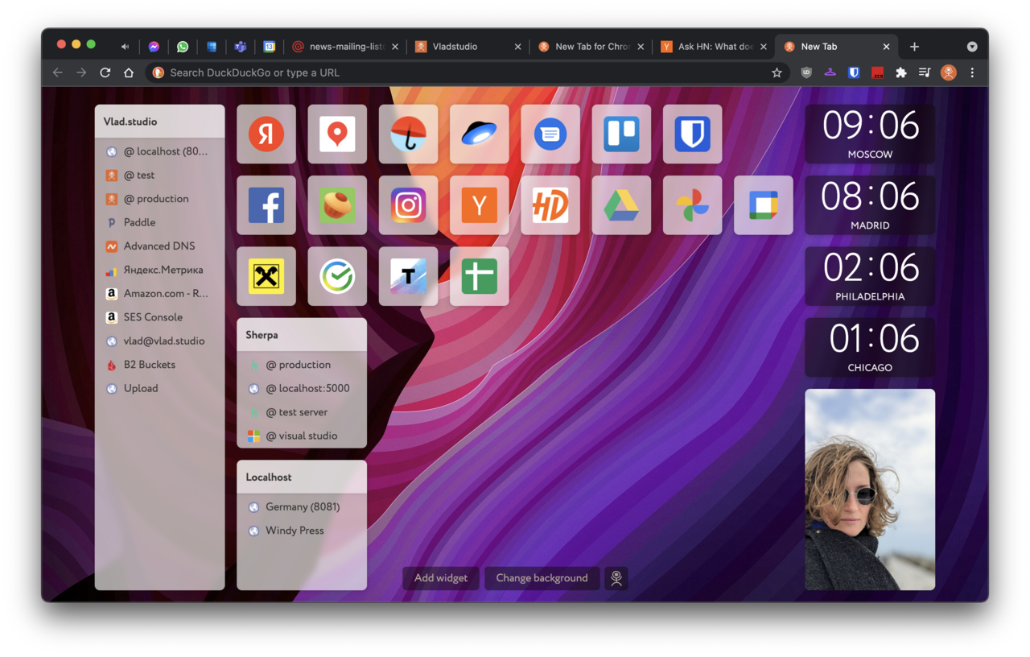Select the pinned Messenger tab
The image size is (1030, 657).
point(154,47)
